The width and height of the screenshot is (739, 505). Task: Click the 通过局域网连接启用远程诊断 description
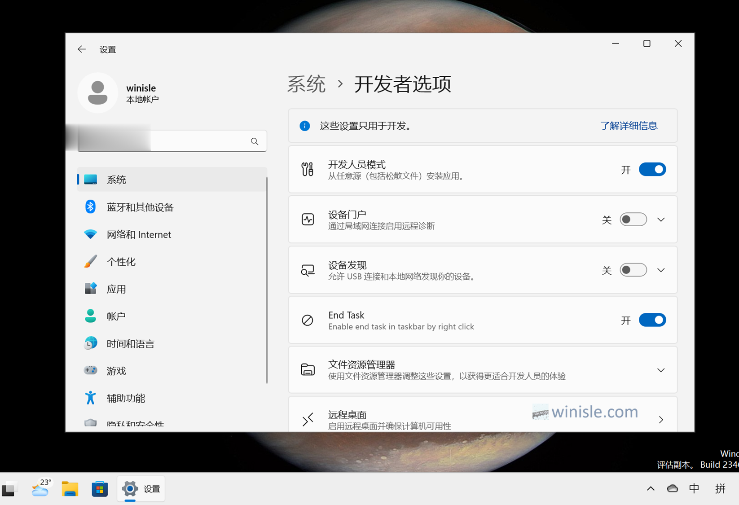381,226
